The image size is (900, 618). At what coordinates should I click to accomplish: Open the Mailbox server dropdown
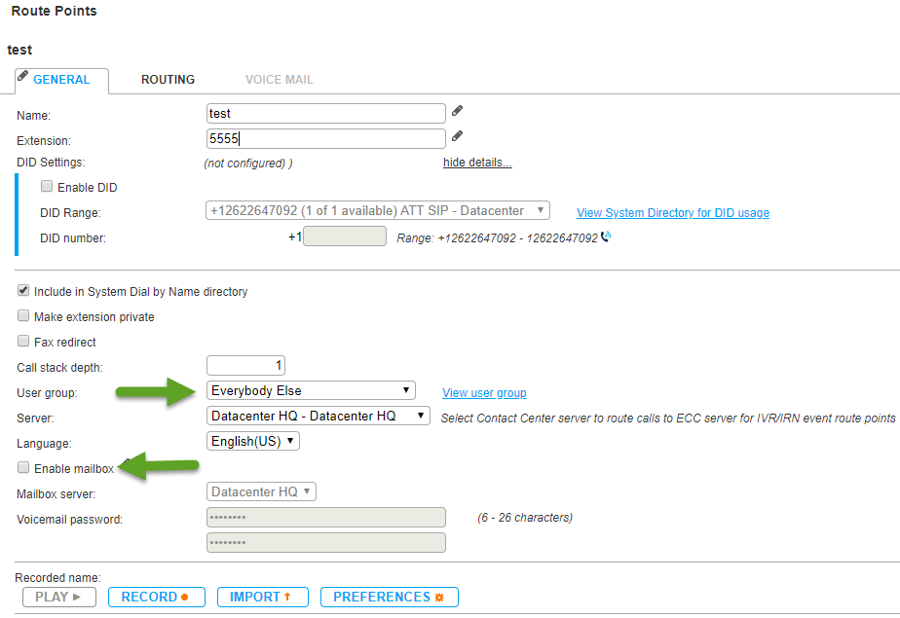261,491
